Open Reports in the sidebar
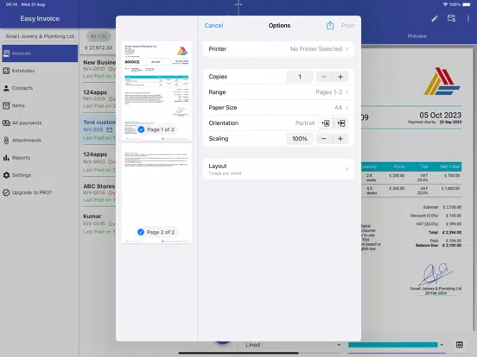Image resolution: width=477 pixels, height=357 pixels. click(x=21, y=158)
